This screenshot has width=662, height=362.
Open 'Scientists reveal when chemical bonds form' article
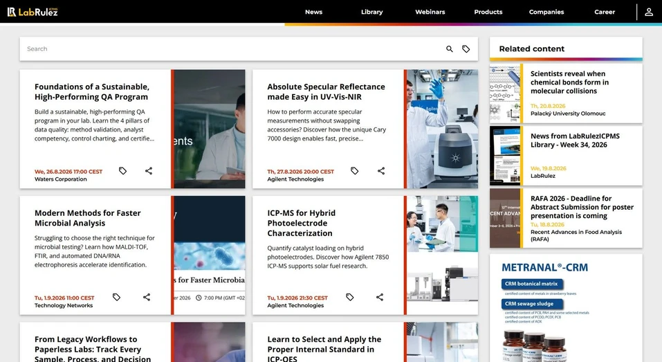coord(569,82)
